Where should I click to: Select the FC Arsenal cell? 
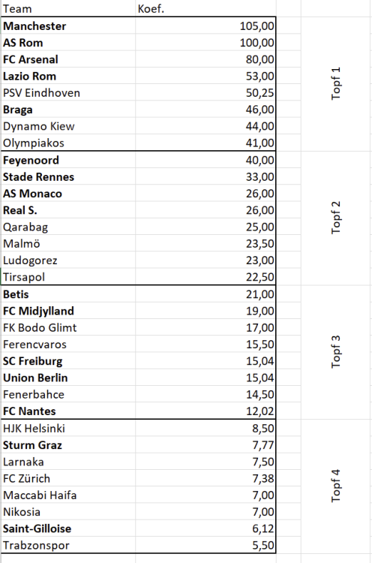[x=68, y=59]
